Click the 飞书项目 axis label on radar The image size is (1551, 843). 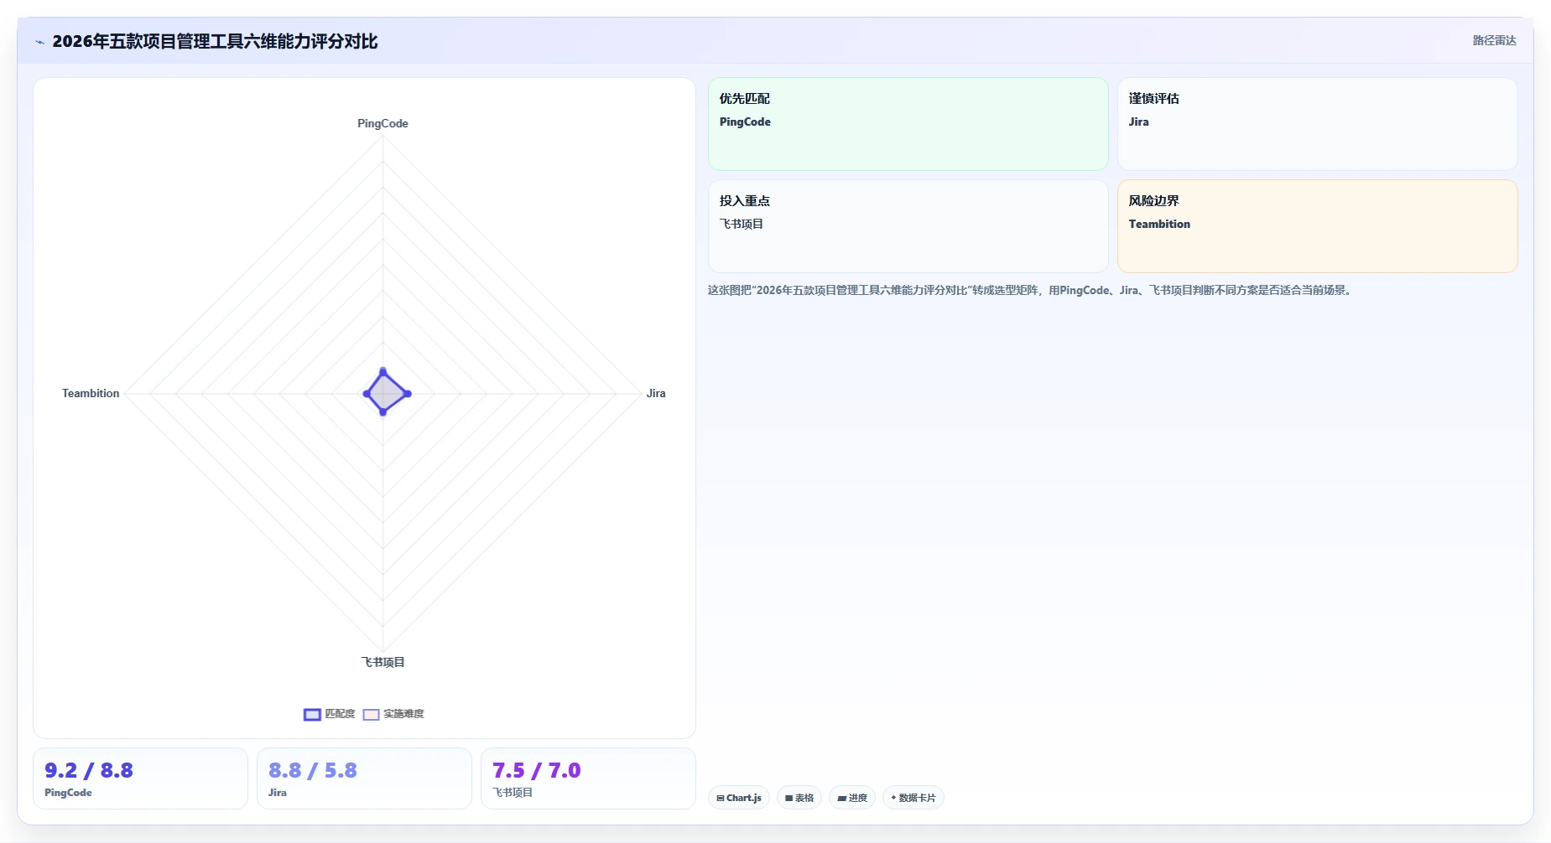(x=383, y=662)
